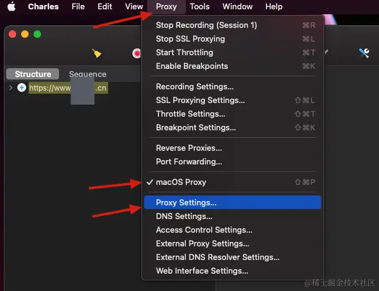The image size is (379, 291).
Task: Click the lightning bolt host icon
Action: coord(22,87)
